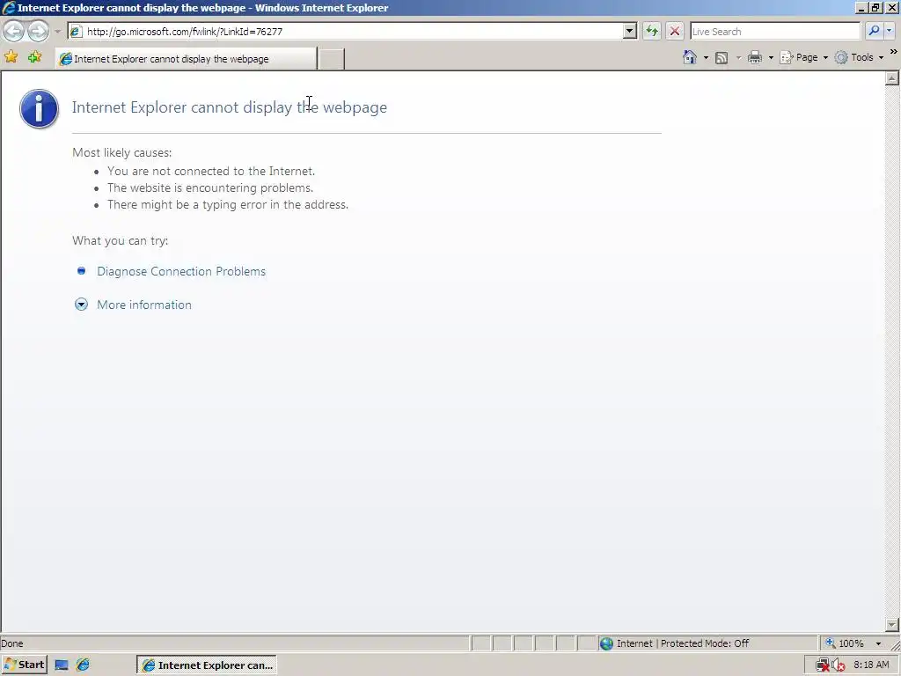Image resolution: width=901 pixels, height=676 pixels.
Task: Click the zoom level 100% button
Action: [845, 643]
